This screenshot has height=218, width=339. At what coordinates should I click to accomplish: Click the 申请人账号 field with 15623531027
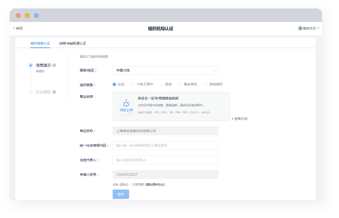coord(166,175)
